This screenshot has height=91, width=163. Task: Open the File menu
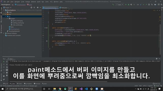[x=5, y=2]
